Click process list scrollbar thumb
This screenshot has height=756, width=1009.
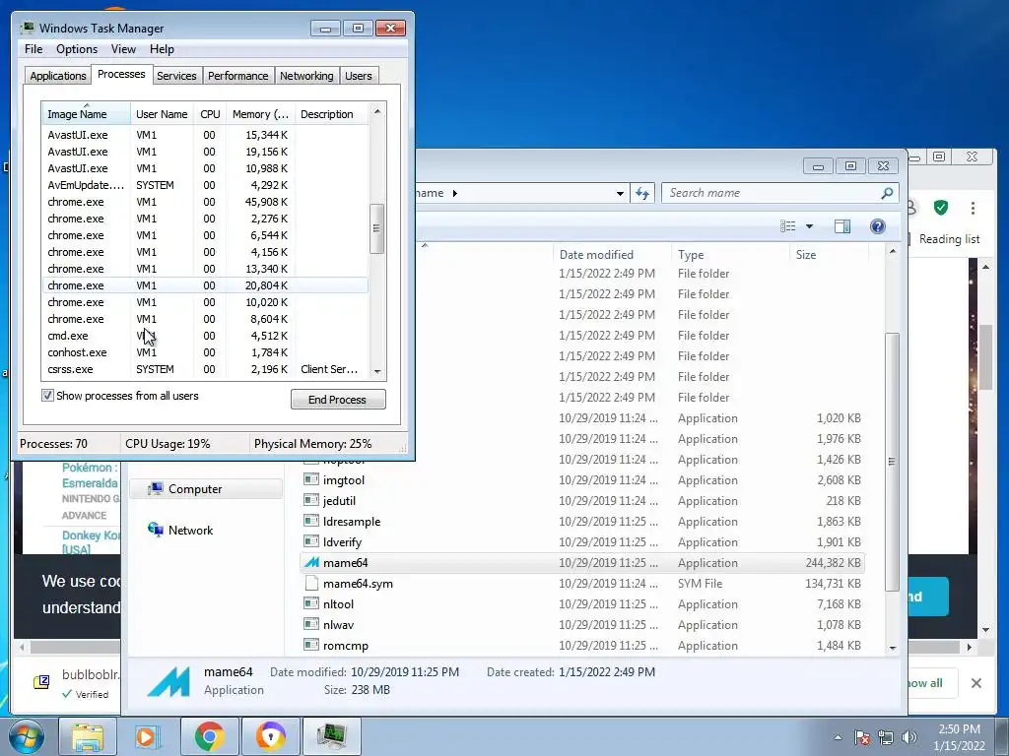point(377,228)
